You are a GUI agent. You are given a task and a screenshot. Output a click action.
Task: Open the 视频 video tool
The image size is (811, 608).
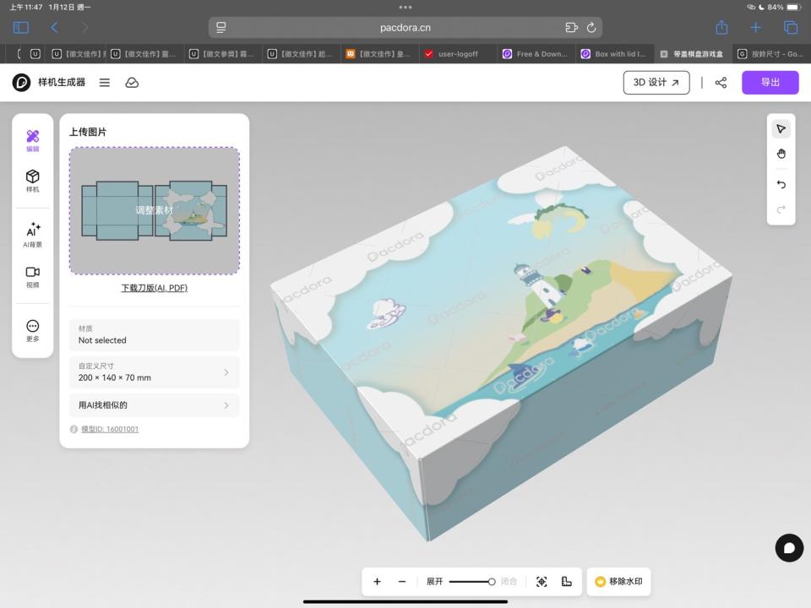click(x=32, y=276)
